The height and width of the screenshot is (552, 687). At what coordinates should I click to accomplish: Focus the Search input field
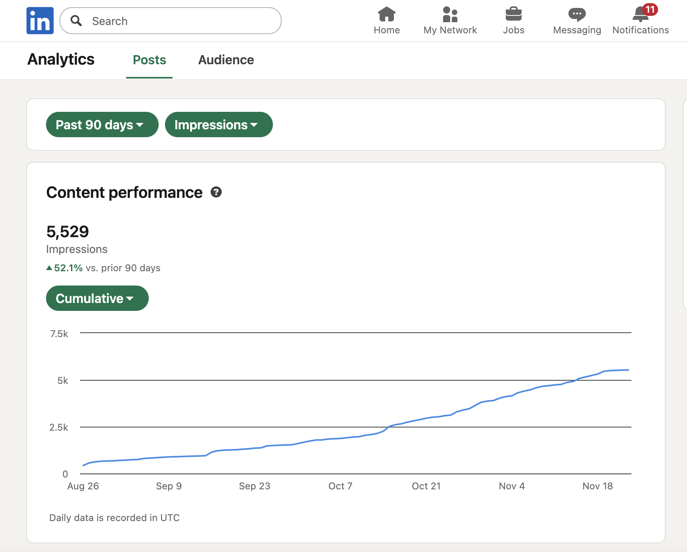pos(178,21)
